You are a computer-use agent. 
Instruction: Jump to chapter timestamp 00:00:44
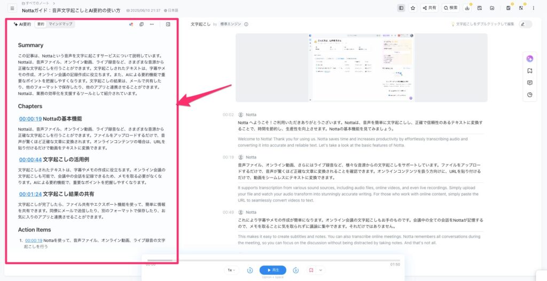(30, 159)
